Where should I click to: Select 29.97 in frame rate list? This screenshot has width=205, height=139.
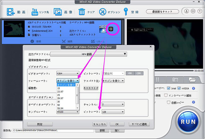tap(66, 98)
